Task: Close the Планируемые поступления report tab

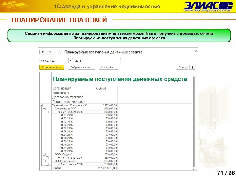Action: [x=196, y=51]
